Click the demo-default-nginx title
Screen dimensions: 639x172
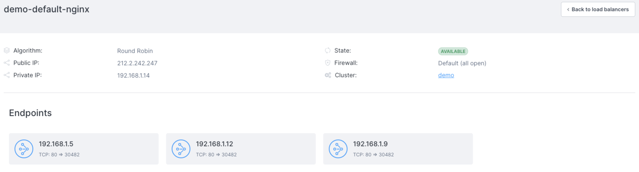(x=47, y=9)
